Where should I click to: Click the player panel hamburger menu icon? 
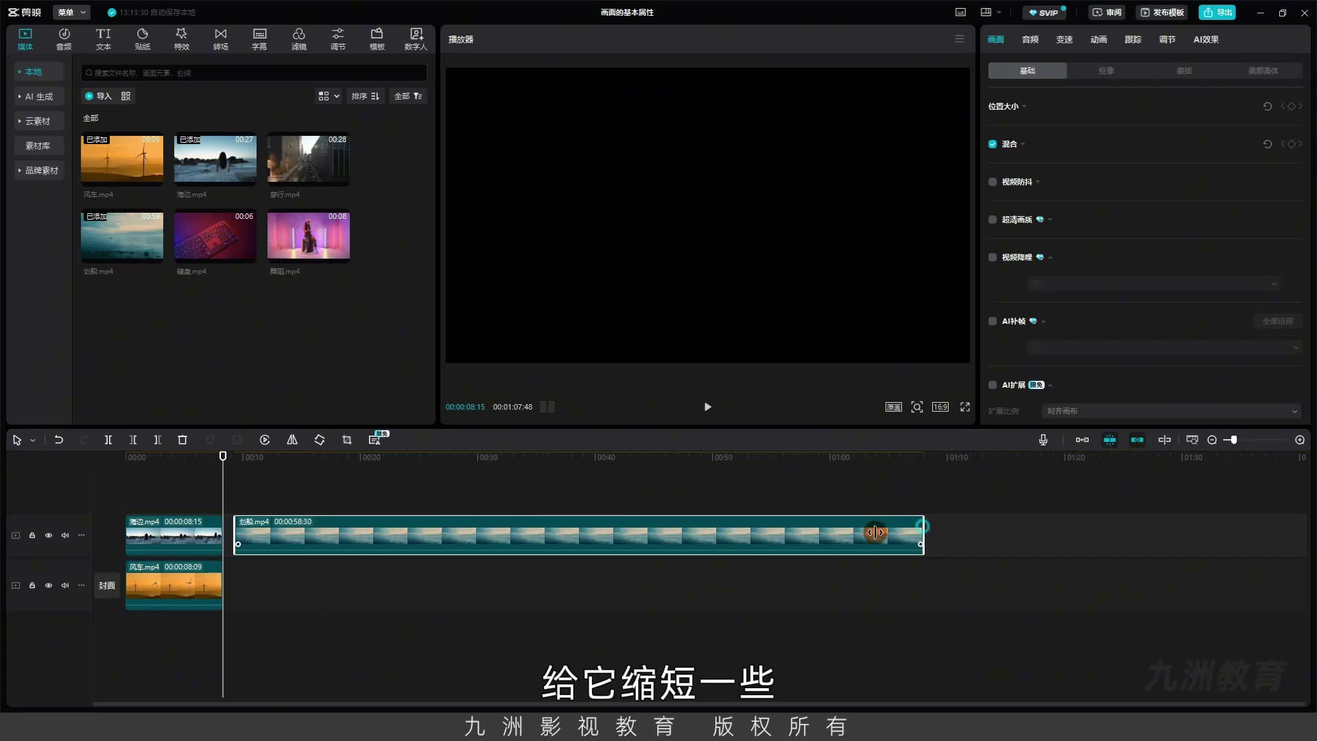pos(960,39)
